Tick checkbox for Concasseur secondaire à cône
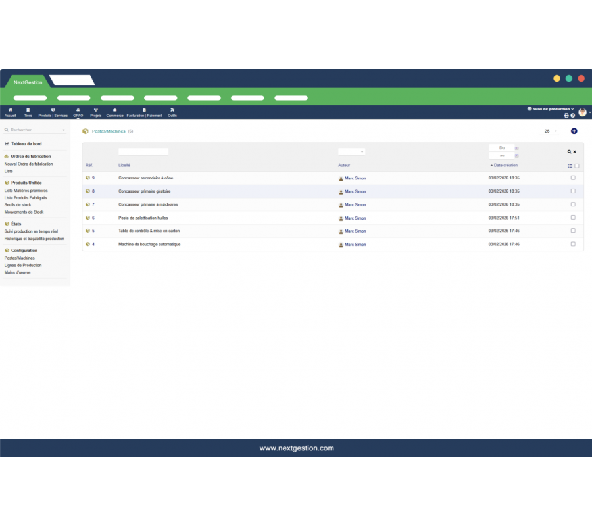Viewport: 592px width, 526px height. (x=573, y=178)
